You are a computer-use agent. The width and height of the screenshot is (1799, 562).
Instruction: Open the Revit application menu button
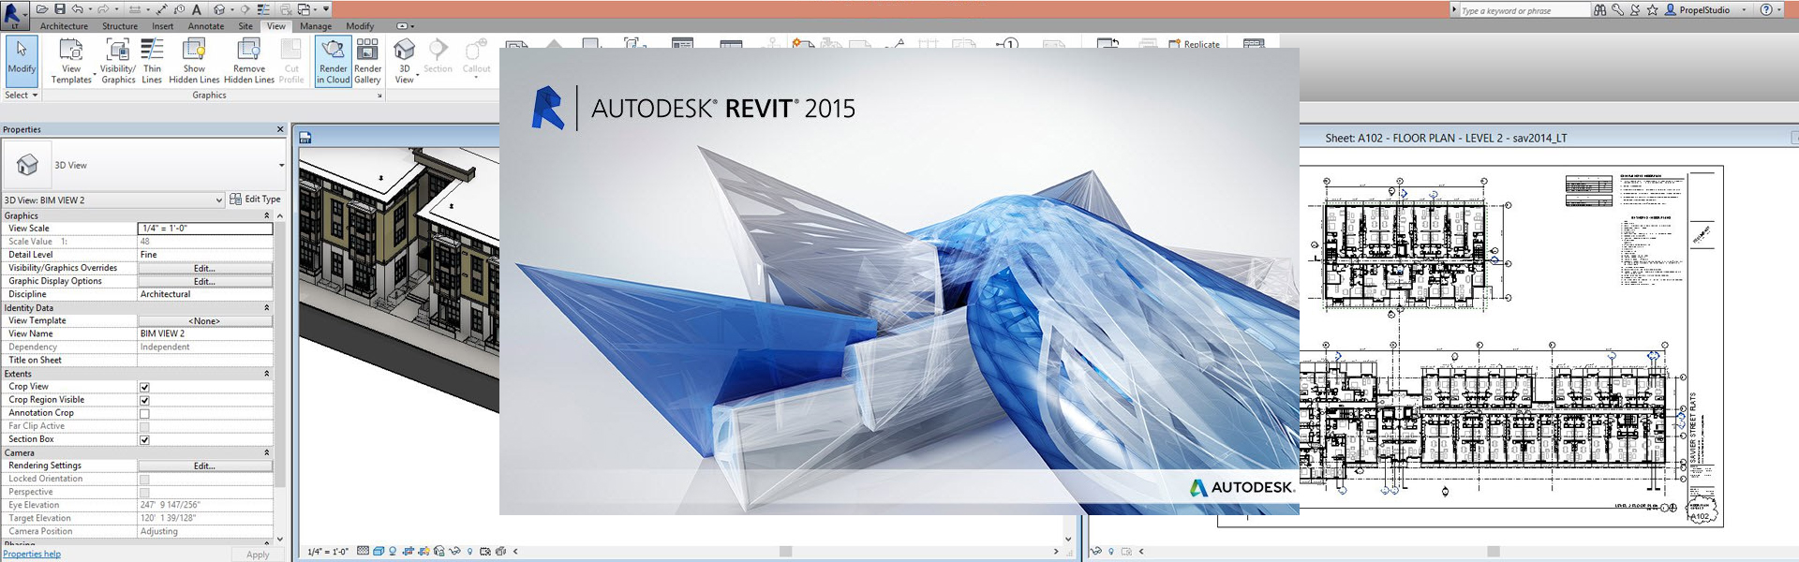click(x=15, y=14)
